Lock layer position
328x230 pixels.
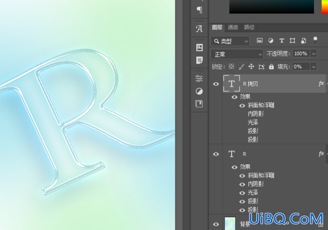coord(251,67)
